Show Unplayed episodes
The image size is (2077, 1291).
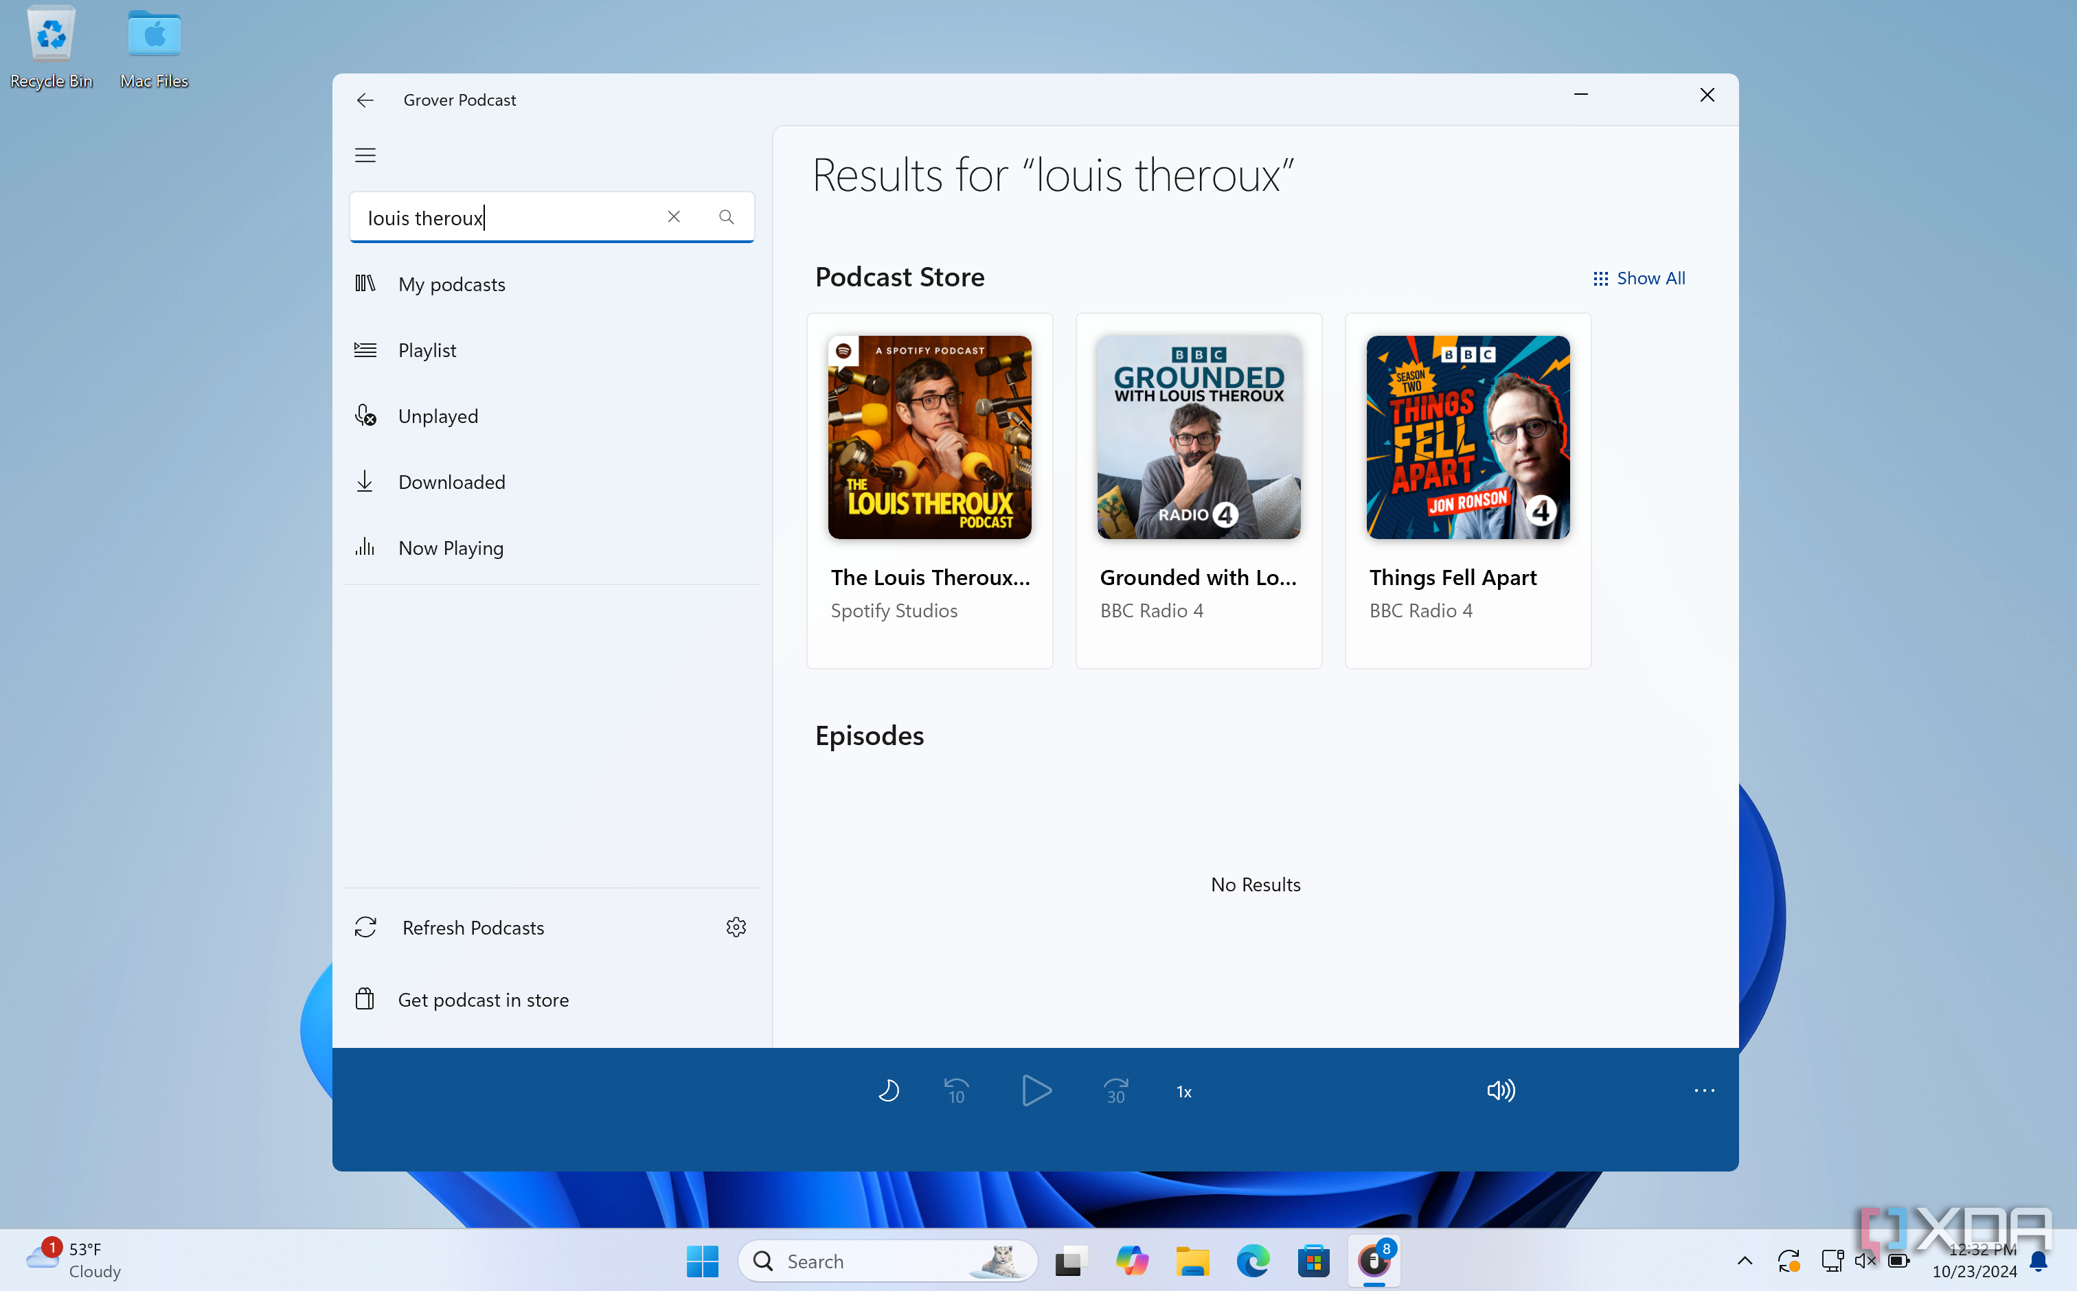(x=552, y=416)
